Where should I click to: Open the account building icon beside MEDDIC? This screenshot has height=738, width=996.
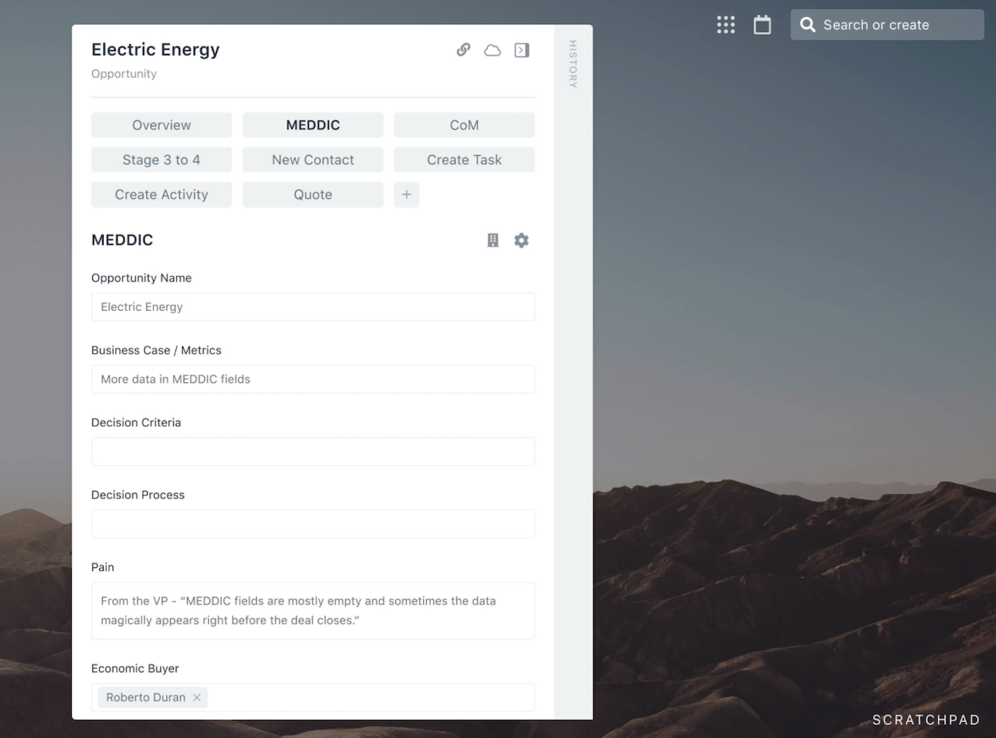[x=493, y=239]
